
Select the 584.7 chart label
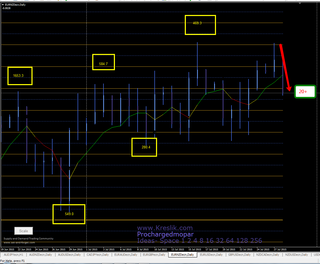(103, 64)
